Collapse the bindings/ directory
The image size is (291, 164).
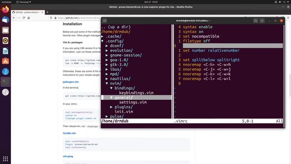coord(111,88)
